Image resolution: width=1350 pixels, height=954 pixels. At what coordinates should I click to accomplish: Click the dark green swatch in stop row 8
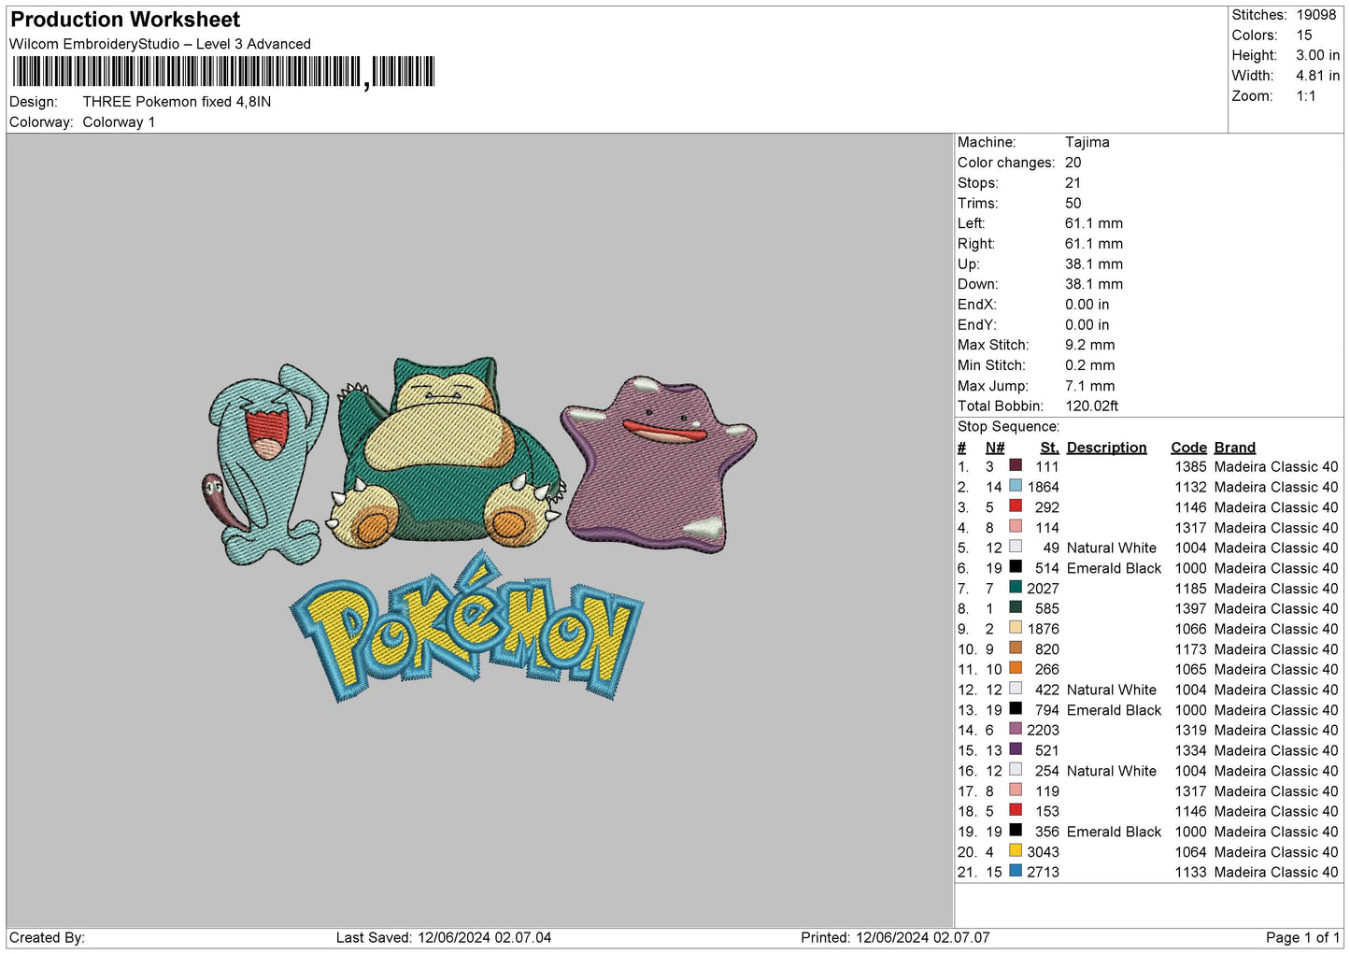click(1016, 607)
